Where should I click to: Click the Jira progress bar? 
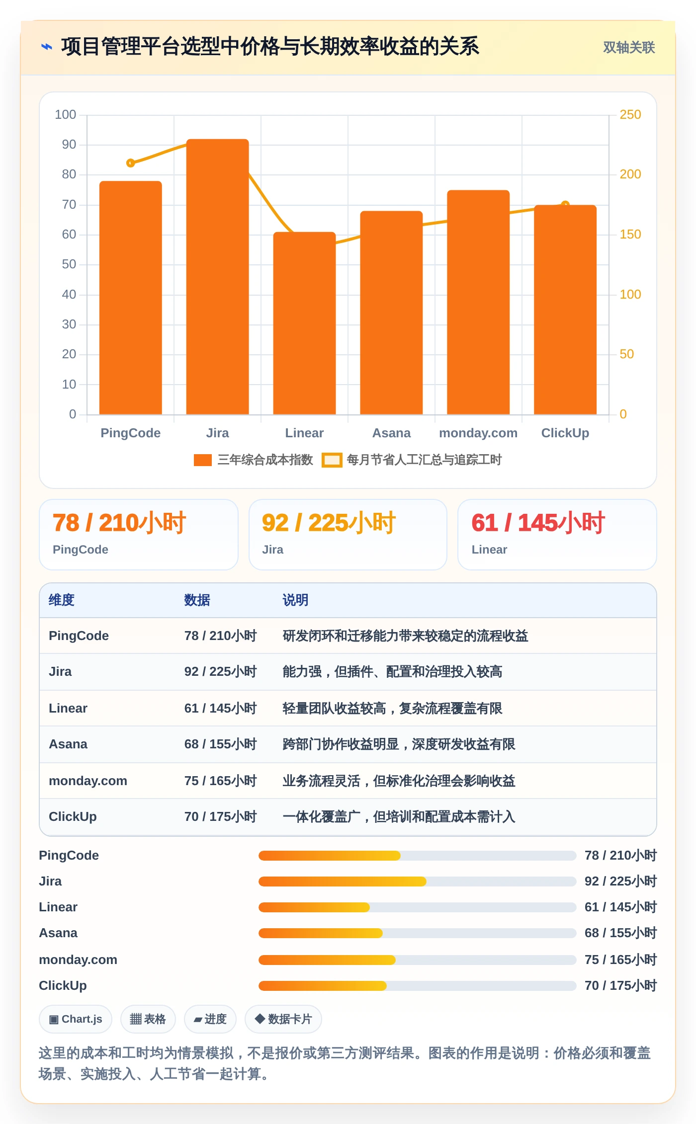tap(417, 882)
